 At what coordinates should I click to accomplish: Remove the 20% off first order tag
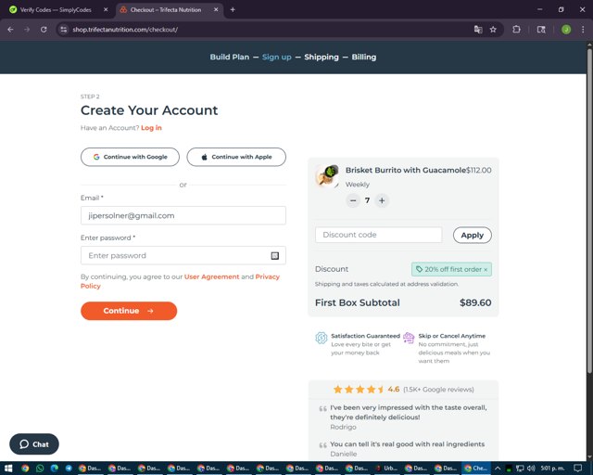(486, 269)
